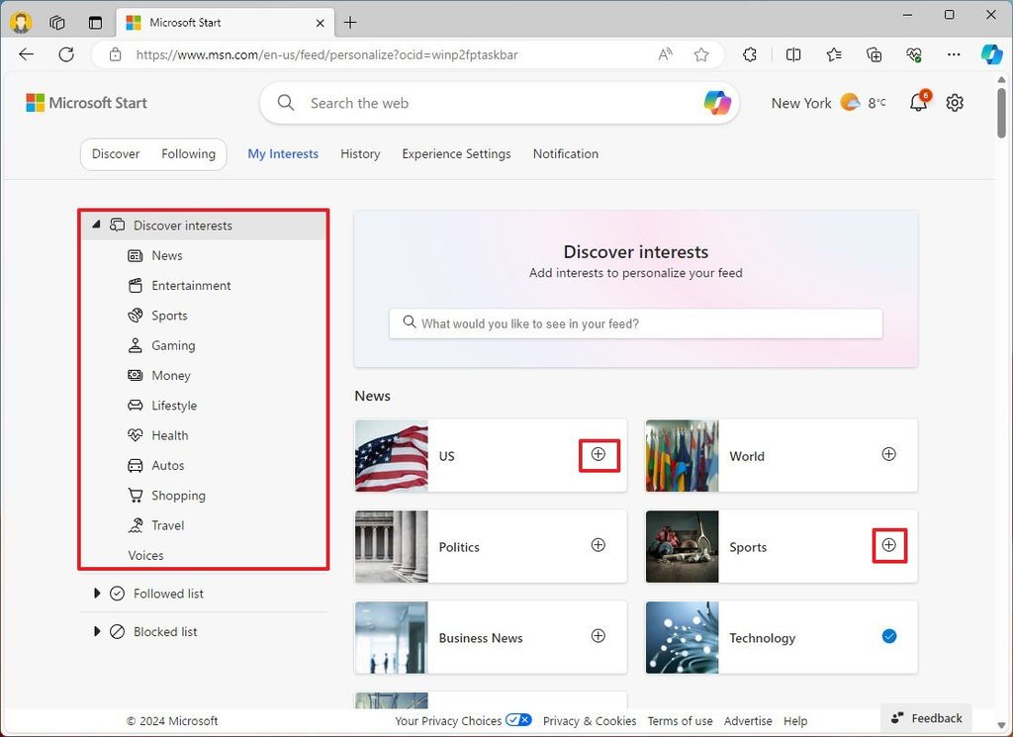This screenshot has width=1013, height=737.
Task: Click the Feedback button
Action: click(926, 717)
